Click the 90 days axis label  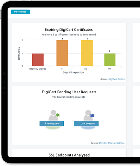pyautogui.click(x=109, y=69)
